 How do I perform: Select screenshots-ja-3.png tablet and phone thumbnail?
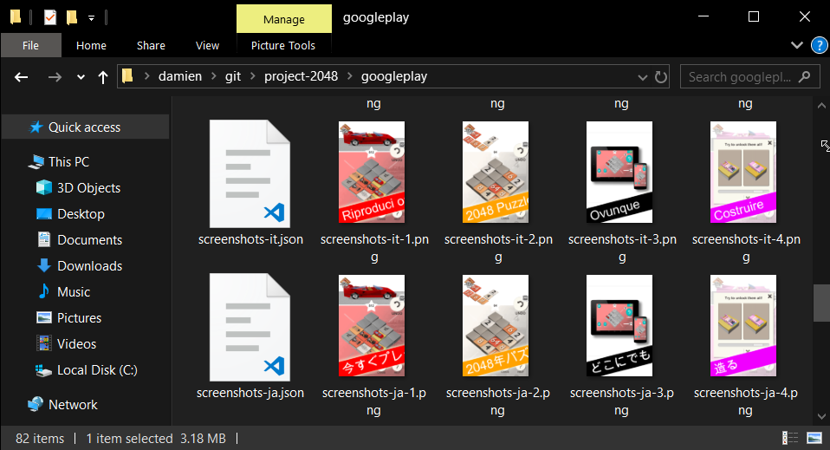click(619, 325)
